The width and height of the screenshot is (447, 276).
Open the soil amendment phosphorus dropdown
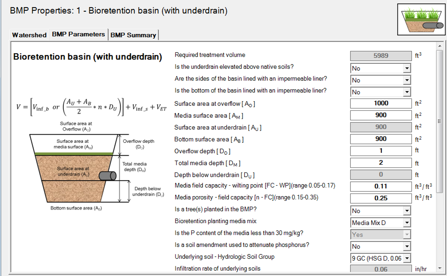[406, 246]
